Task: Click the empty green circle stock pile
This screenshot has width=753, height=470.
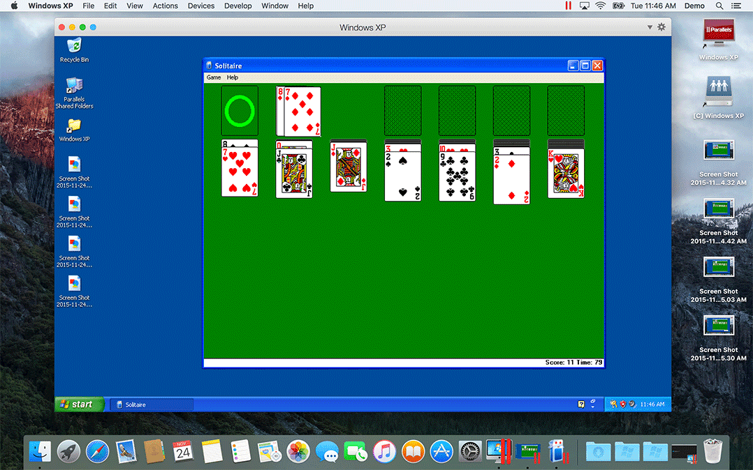Action: click(240, 111)
